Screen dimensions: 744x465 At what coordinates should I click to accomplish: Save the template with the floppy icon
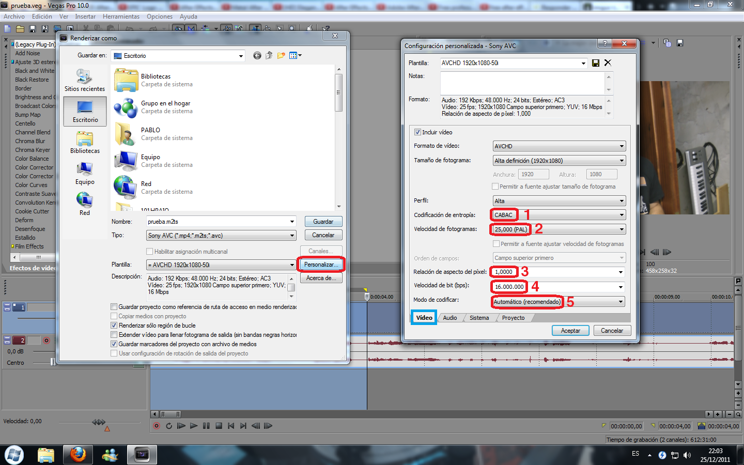[596, 63]
